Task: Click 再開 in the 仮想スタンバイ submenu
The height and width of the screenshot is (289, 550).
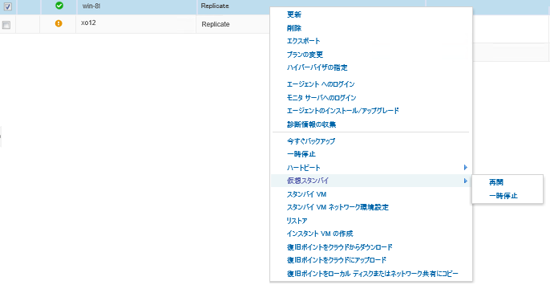Action: 496,182
